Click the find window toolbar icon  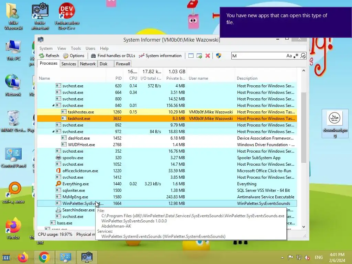click(191, 56)
